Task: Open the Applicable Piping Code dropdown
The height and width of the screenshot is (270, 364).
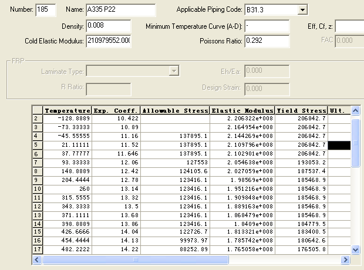Action: (x=302, y=10)
